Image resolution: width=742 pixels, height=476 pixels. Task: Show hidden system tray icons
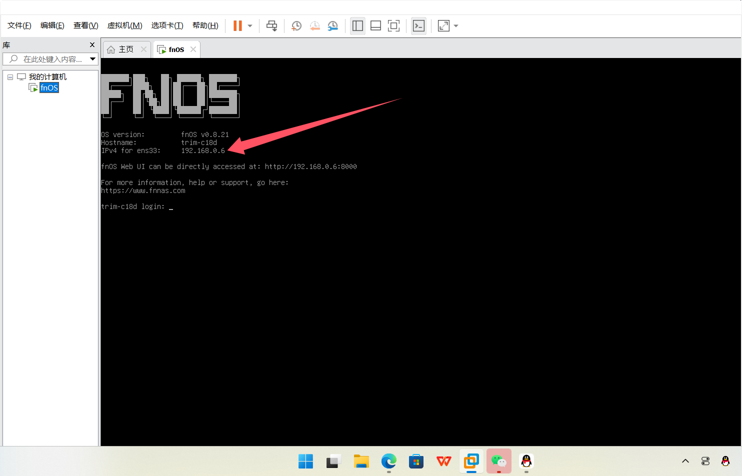pyautogui.click(x=685, y=461)
